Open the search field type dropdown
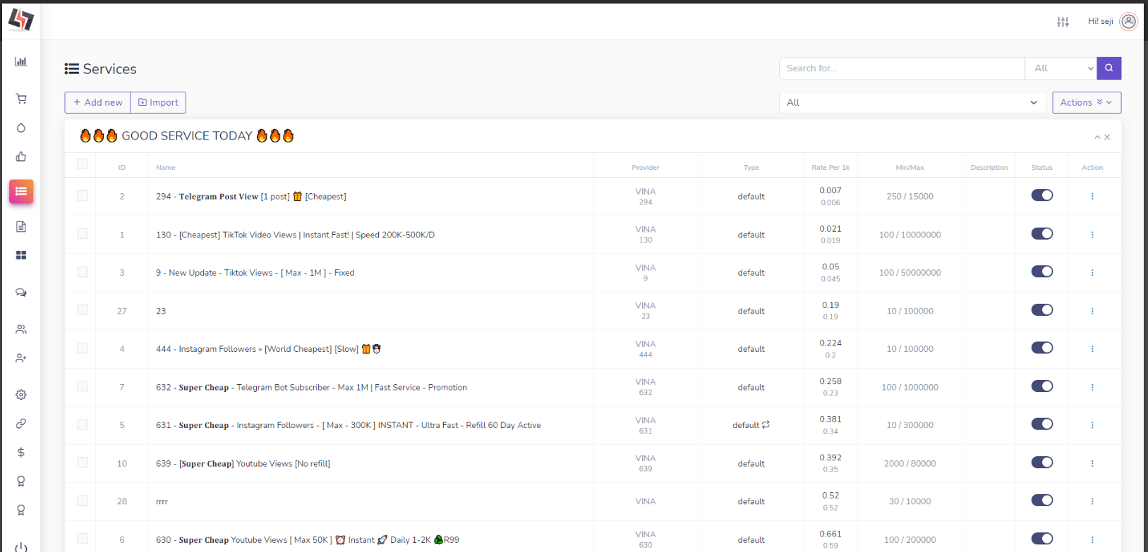This screenshot has height=552, width=1148. tap(1061, 68)
